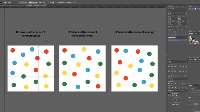Click Horizontal Distribute Space icon
The height and width of the screenshot is (112, 200).
[x=172, y=76]
